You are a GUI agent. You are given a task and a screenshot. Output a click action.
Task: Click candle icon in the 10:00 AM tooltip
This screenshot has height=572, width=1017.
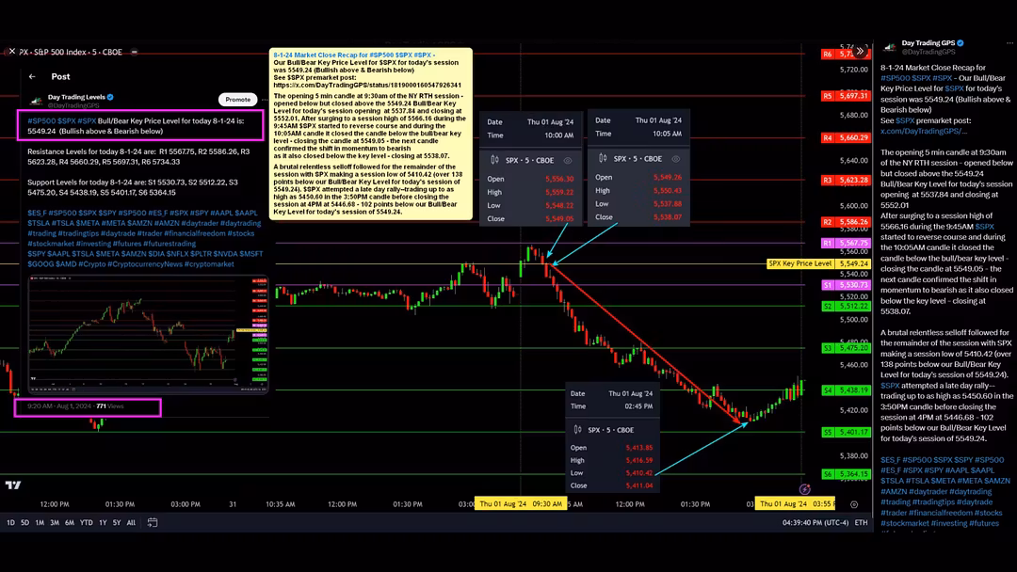495,160
